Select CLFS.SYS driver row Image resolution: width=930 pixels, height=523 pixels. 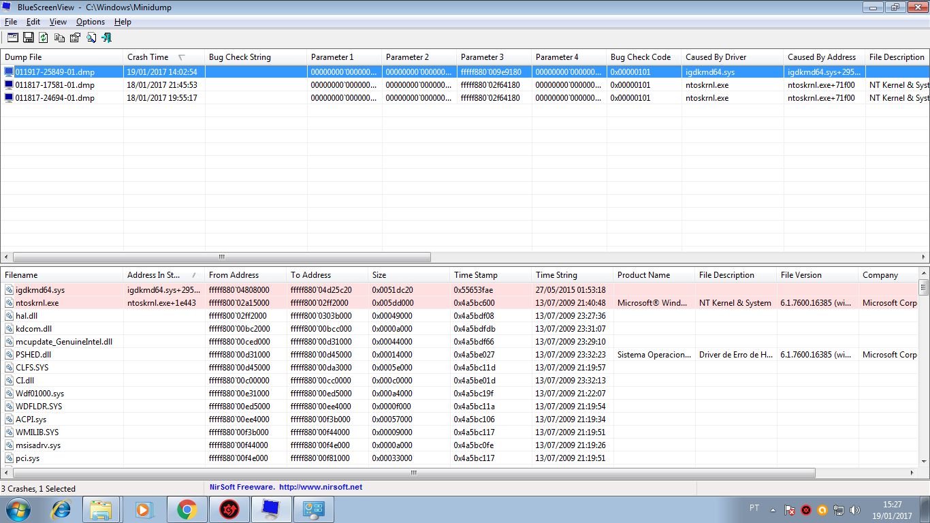coord(459,368)
